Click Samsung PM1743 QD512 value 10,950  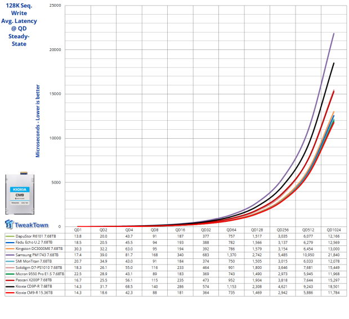point(308,255)
